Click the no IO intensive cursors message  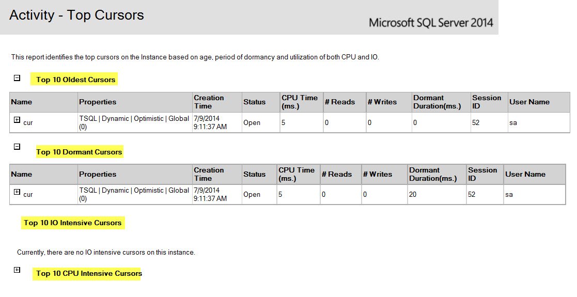pyautogui.click(x=106, y=253)
